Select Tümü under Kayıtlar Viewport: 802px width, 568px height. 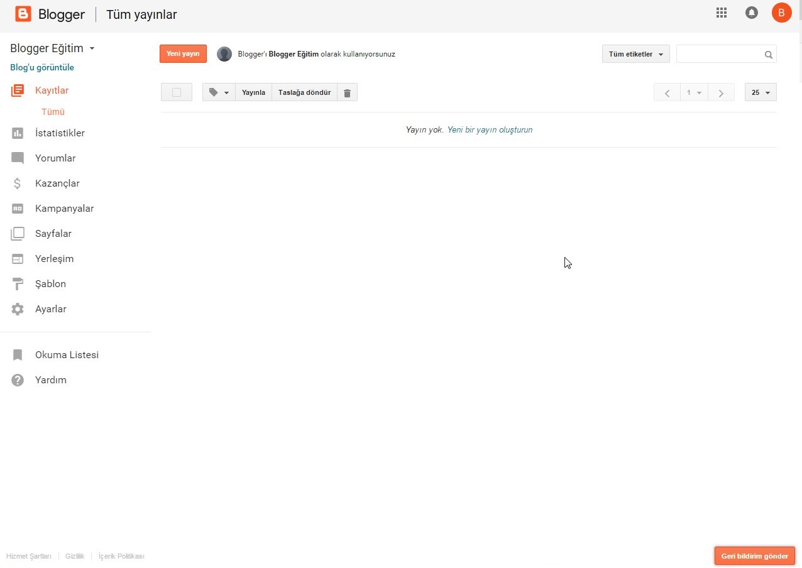(x=53, y=112)
